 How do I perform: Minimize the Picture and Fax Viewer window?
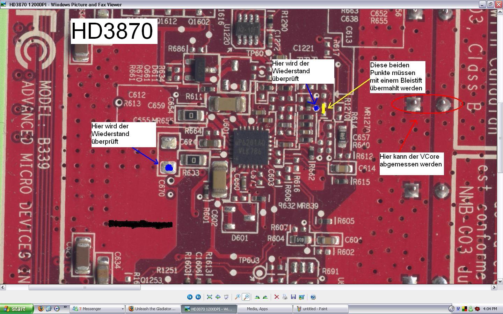(483, 5)
